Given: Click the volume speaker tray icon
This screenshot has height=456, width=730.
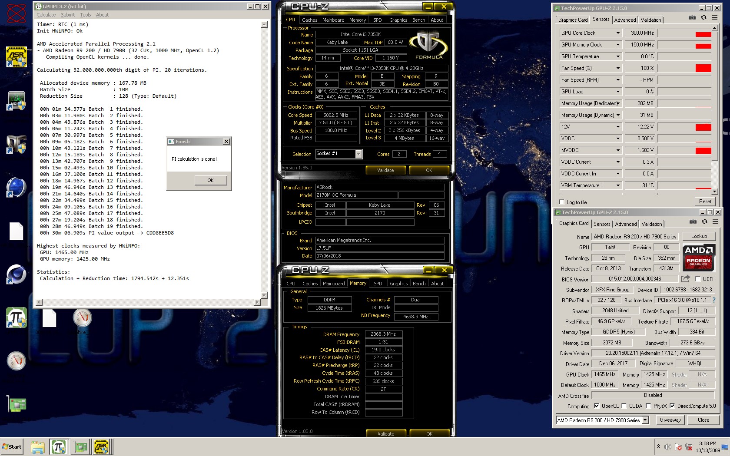Looking at the screenshot, I should click(x=668, y=447).
